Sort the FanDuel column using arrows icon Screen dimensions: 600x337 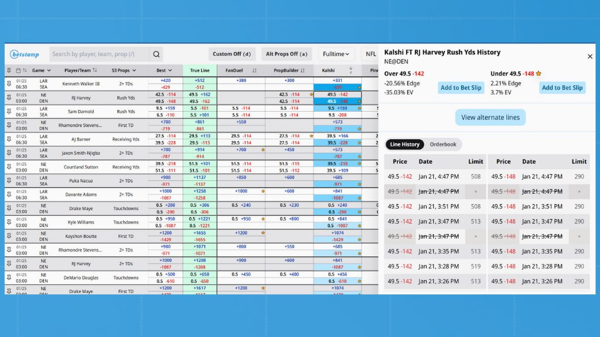pyautogui.click(x=254, y=70)
